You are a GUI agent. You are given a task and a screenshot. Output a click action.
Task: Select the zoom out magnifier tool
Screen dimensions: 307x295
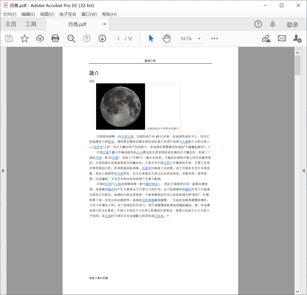(x=71, y=38)
